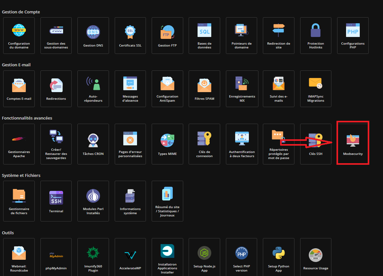The image size is (383, 276).
Task: Click the Système et Fichiers heading
Action: pyautogui.click(x=21, y=175)
